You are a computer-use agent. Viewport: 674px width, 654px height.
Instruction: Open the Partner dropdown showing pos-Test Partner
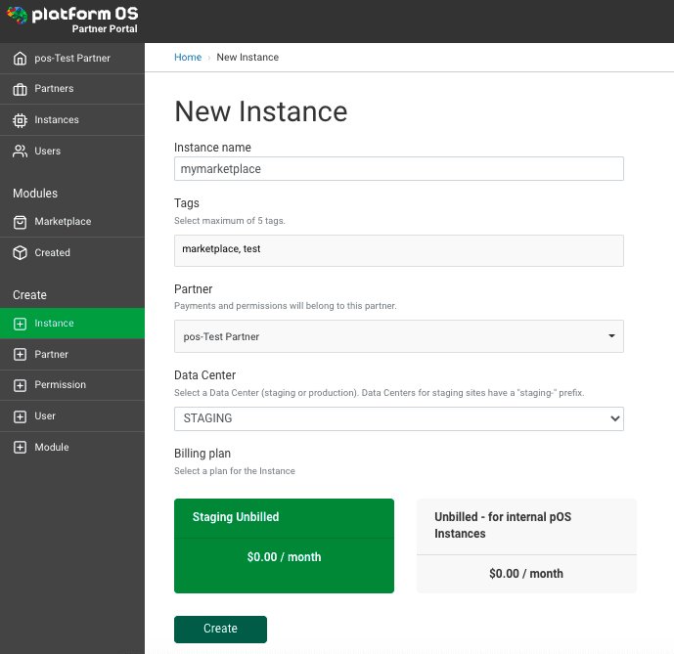pyautogui.click(x=399, y=336)
